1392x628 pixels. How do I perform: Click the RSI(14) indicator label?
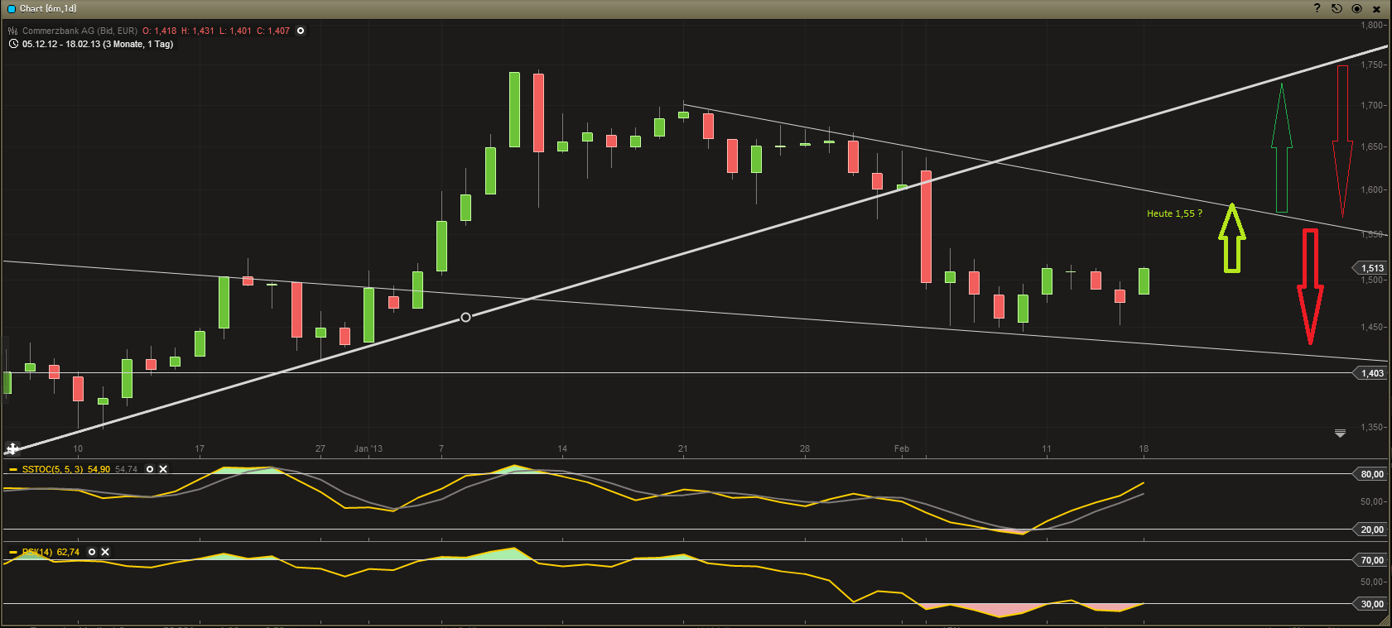click(x=37, y=552)
